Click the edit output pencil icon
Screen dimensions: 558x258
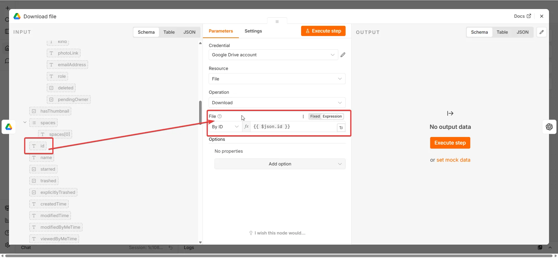[x=541, y=32]
